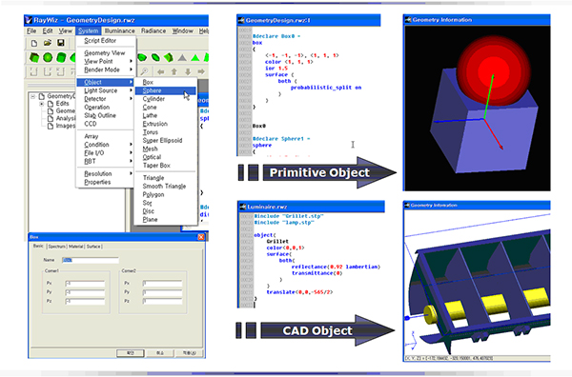Click the left arrow navigation icon
Screen dimensions: 572x377
[160, 71]
